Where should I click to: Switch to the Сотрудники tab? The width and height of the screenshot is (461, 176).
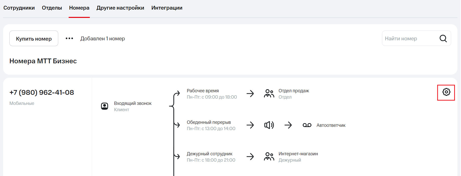[x=19, y=8]
